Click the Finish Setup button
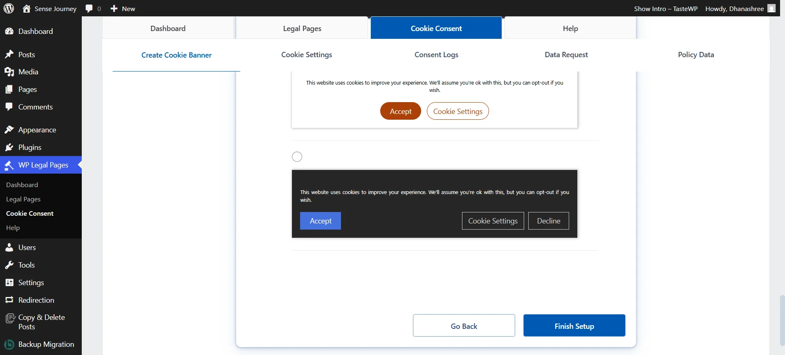This screenshot has width=785, height=355. point(574,326)
